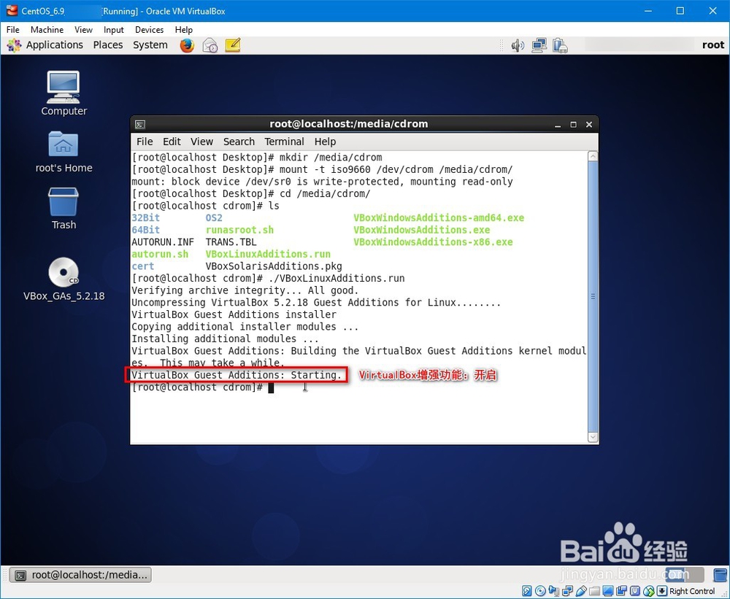
Task: Select the Trash desktop icon
Action: tap(64, 208)
